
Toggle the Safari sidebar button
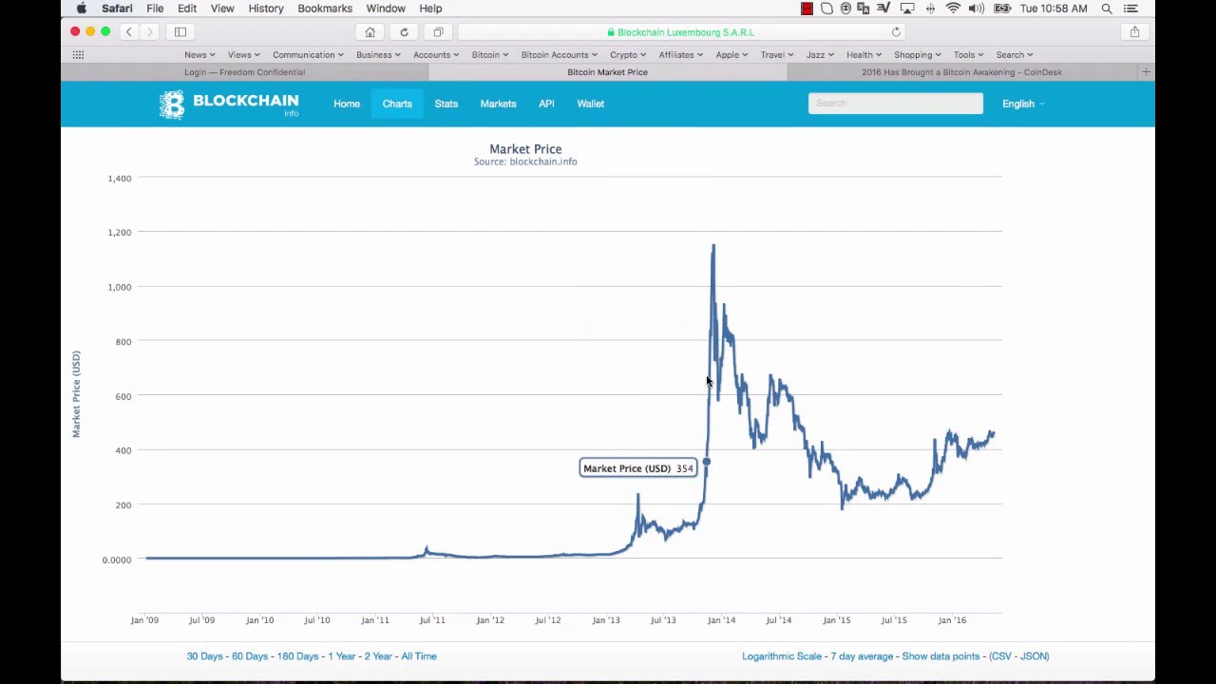pos(180,32)
